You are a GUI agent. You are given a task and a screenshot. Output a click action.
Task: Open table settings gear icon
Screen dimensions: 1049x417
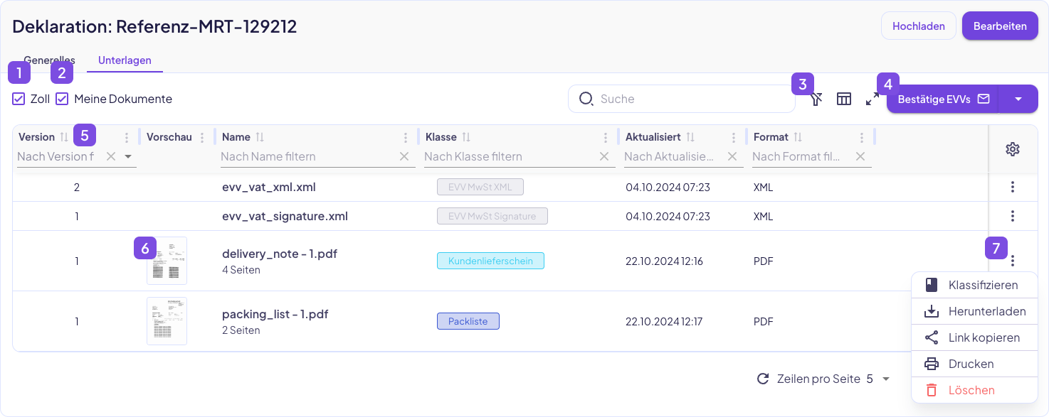pyautogui.click(x=1013, y=149)
